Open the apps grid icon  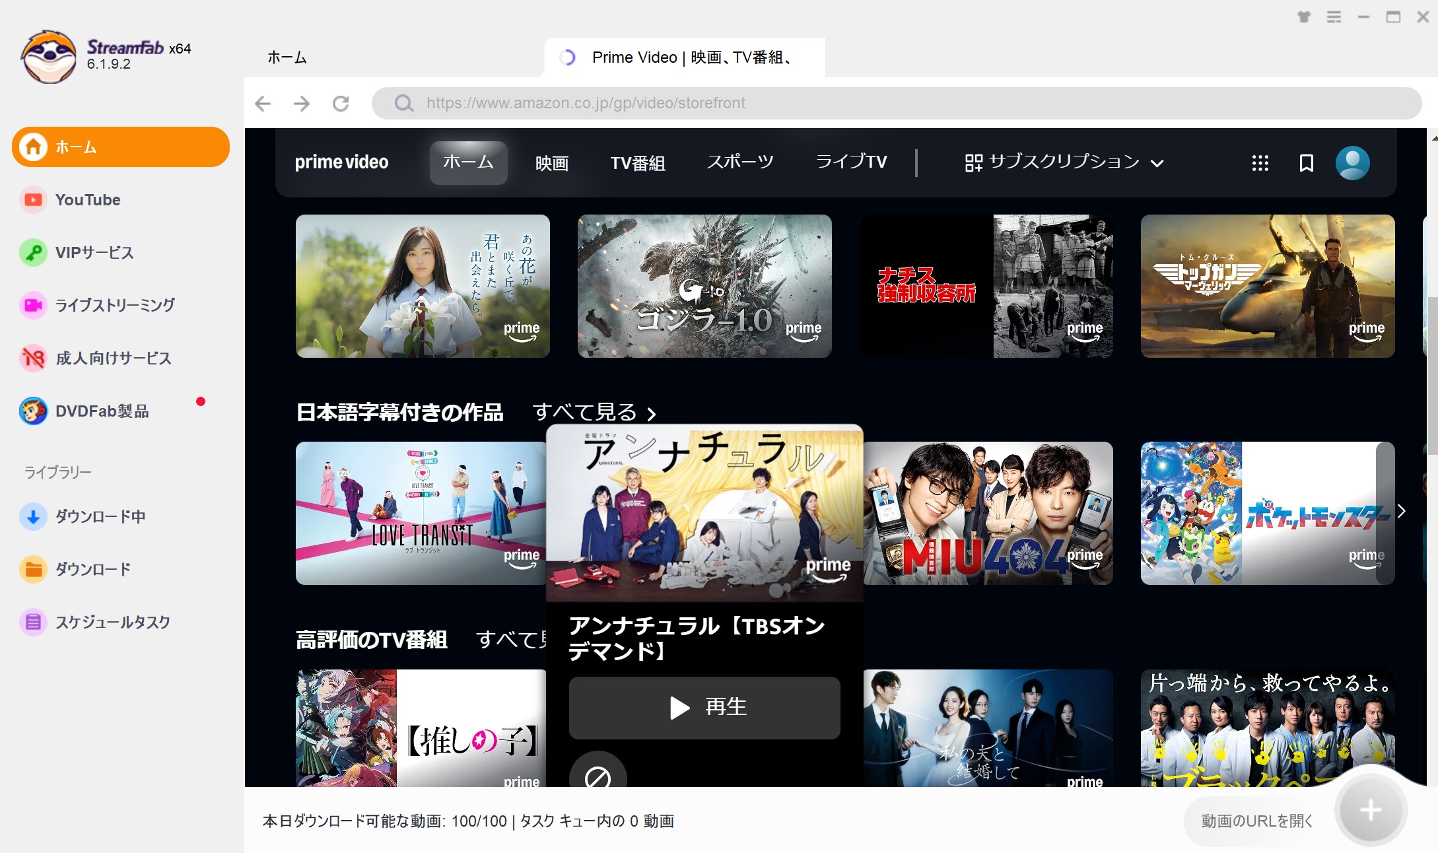(1260, 163)
